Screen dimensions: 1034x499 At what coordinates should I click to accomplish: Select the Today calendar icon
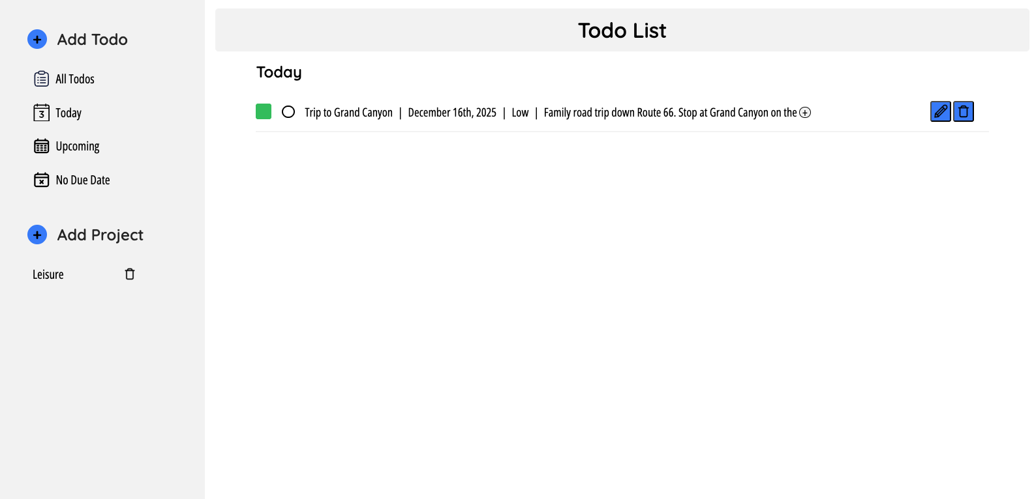[41, 112]
